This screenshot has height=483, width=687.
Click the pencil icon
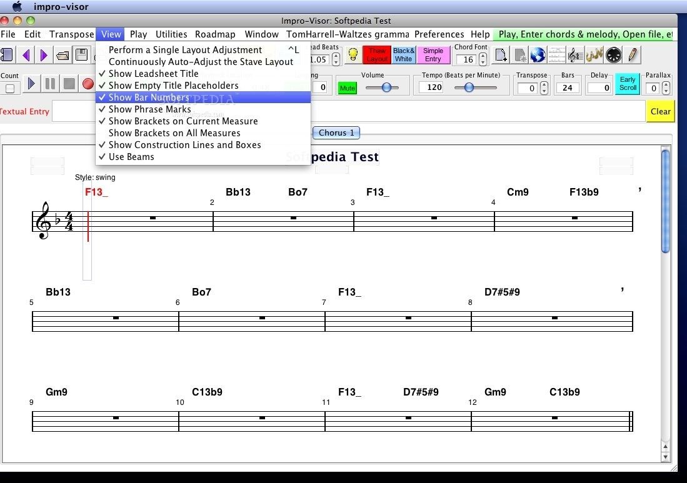[x=632, y=55]
